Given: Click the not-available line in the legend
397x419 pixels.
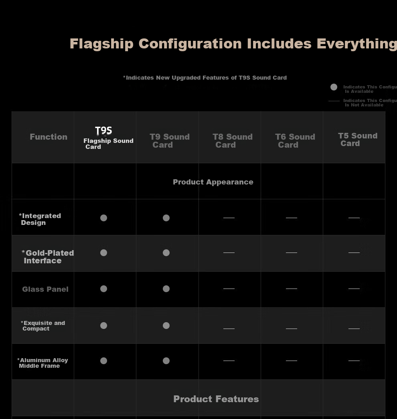Looking at the screenshot, I should click(x=334, y=101).
